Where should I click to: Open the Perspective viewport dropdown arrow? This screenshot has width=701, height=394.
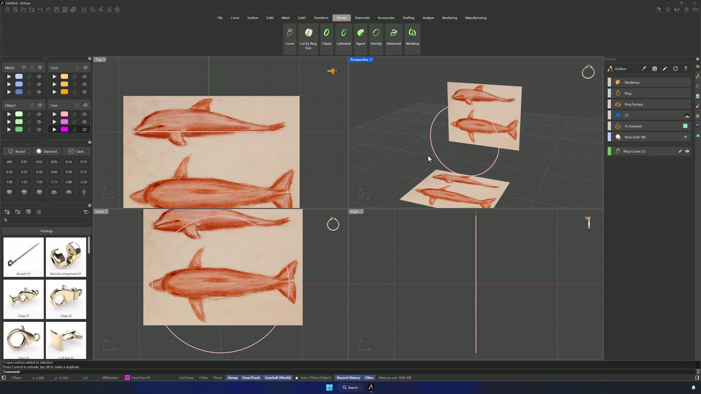[x=371, y=60]
